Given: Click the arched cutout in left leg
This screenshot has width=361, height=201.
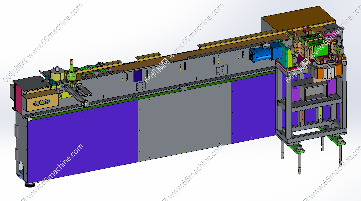Looking at the screenshot, I should pyautogui.click(x=22, y=167).
